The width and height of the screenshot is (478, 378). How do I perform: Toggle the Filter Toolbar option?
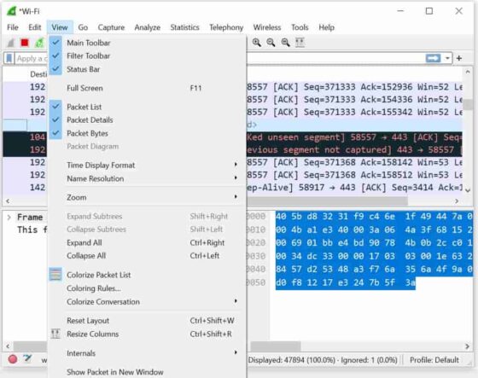point(147,55)
